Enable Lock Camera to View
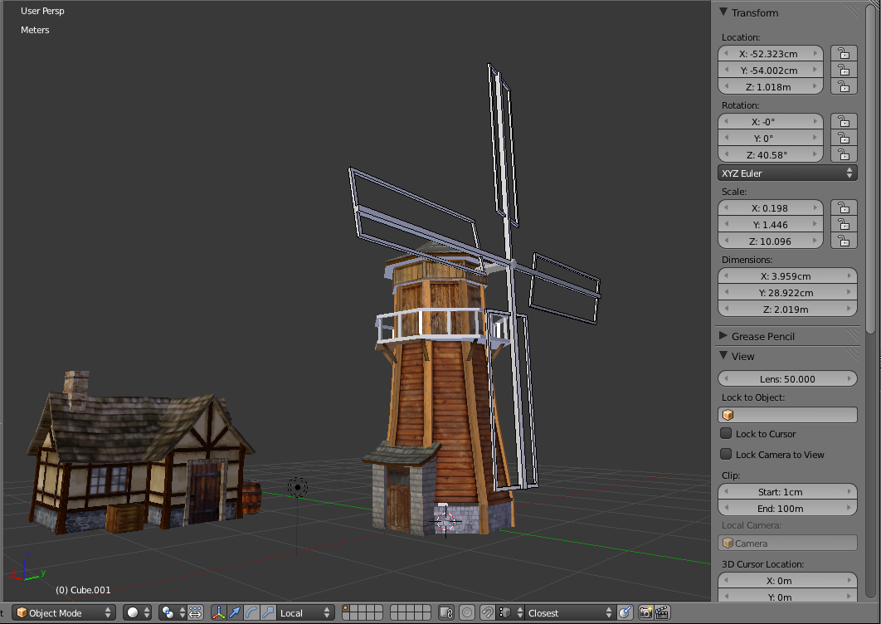881x624 pixels. click(728, 455)
